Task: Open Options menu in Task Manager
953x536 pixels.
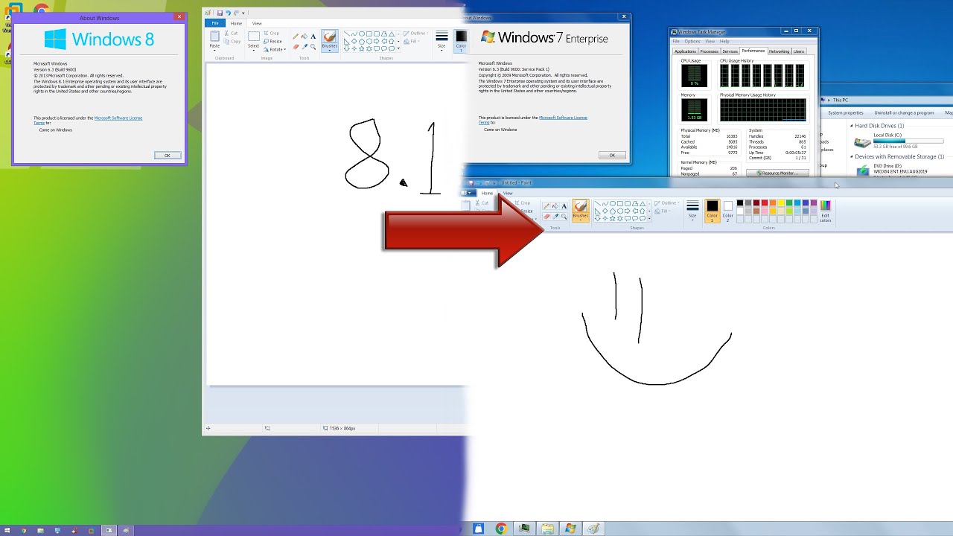Action: (692, 42)
